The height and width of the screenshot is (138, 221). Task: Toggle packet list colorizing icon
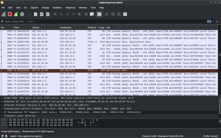99,14
